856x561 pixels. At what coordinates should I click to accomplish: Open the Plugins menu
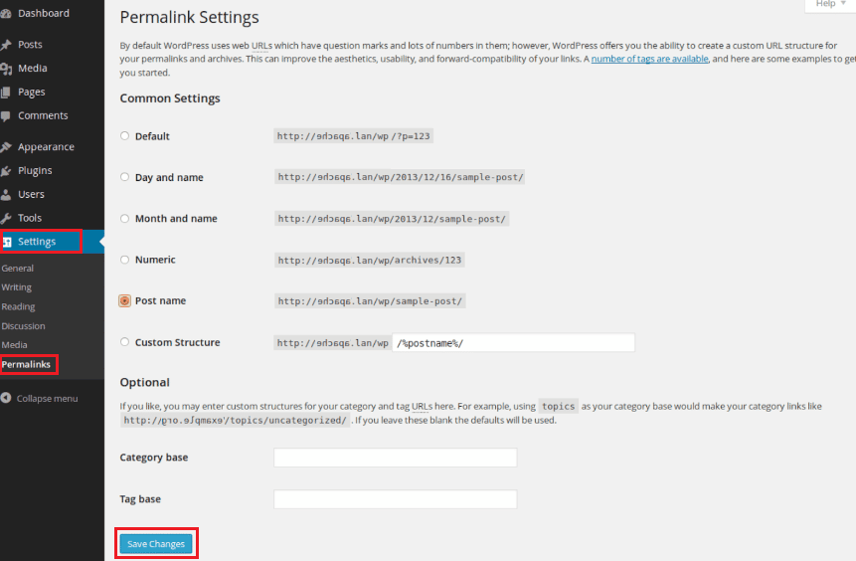coord(35,170)
